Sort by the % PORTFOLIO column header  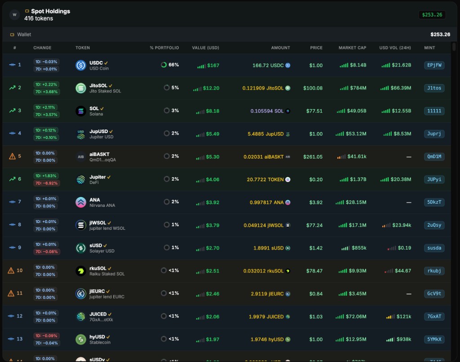tap(164, 48)
